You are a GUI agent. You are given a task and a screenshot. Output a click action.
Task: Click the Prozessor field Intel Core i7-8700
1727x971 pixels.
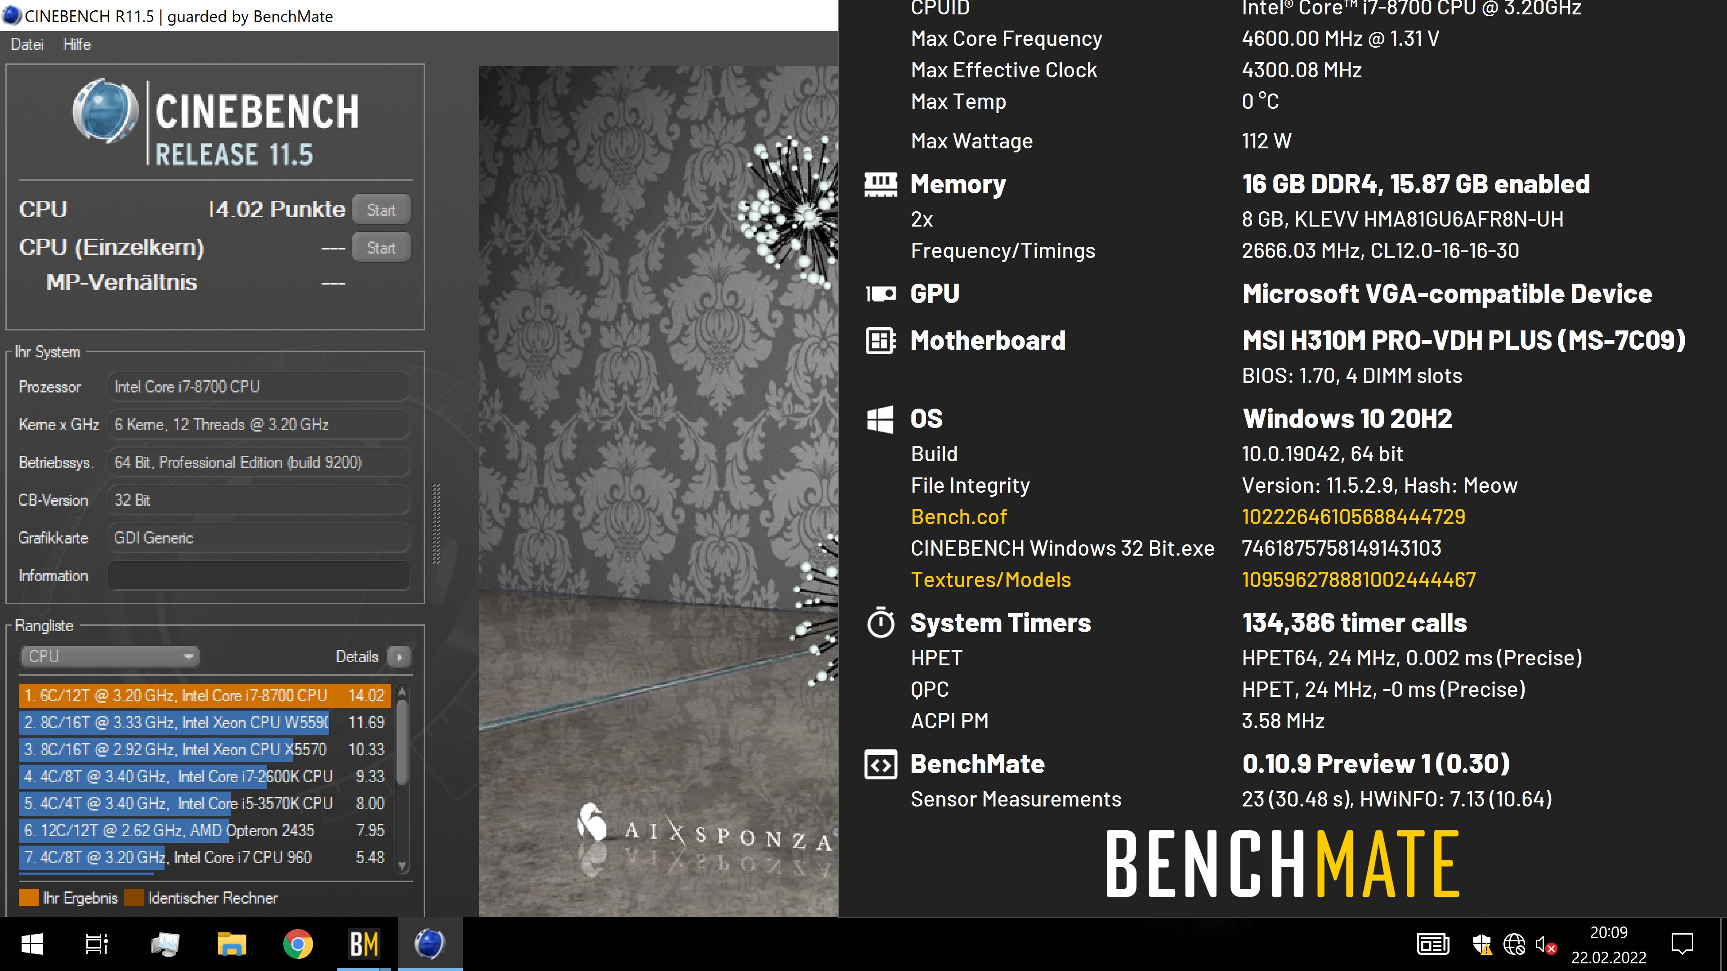pyautogui.click(x=259, y=387)
